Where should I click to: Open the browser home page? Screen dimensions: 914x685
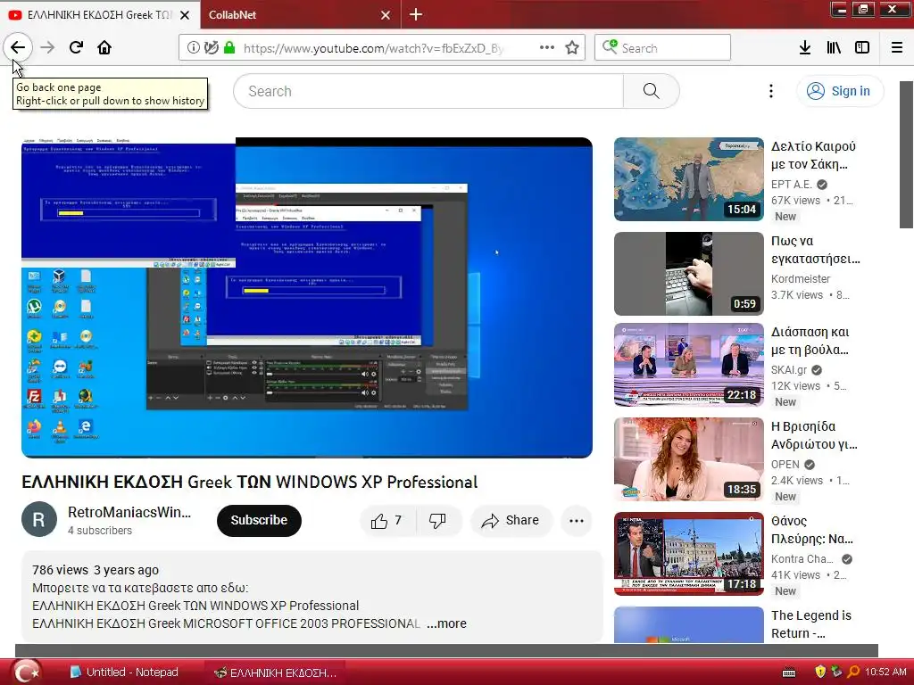tap(104, 47)
